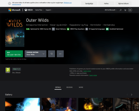
Task: Expand Allt frá Microsoft menu
Action: [x=111, y=10]
